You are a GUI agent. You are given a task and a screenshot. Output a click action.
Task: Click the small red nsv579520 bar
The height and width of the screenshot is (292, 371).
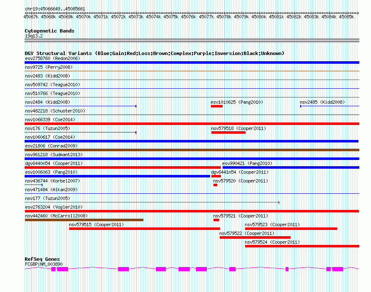click(x=216, y=185)
